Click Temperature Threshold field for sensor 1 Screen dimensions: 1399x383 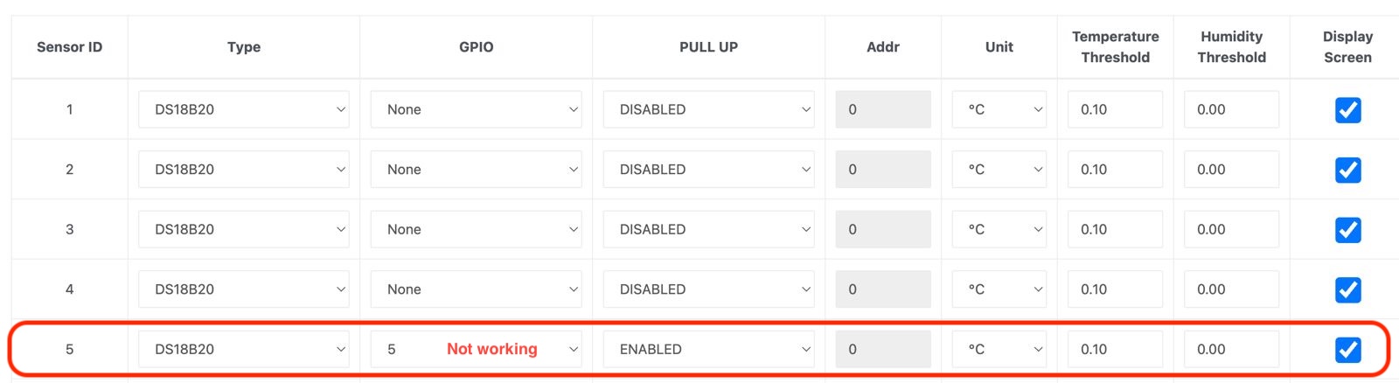pyautogui.click(x=1115, y=109)
